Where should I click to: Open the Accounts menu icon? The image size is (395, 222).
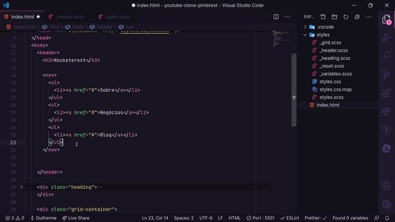point(386,186)
